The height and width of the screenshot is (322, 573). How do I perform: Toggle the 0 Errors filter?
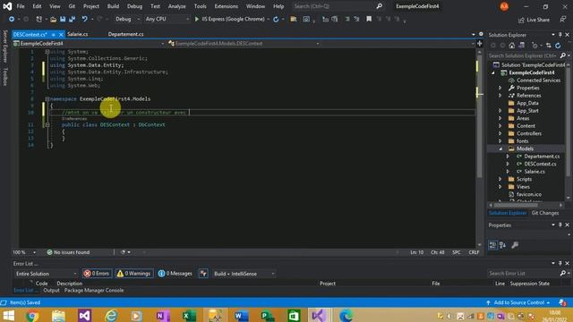(97, 274)
